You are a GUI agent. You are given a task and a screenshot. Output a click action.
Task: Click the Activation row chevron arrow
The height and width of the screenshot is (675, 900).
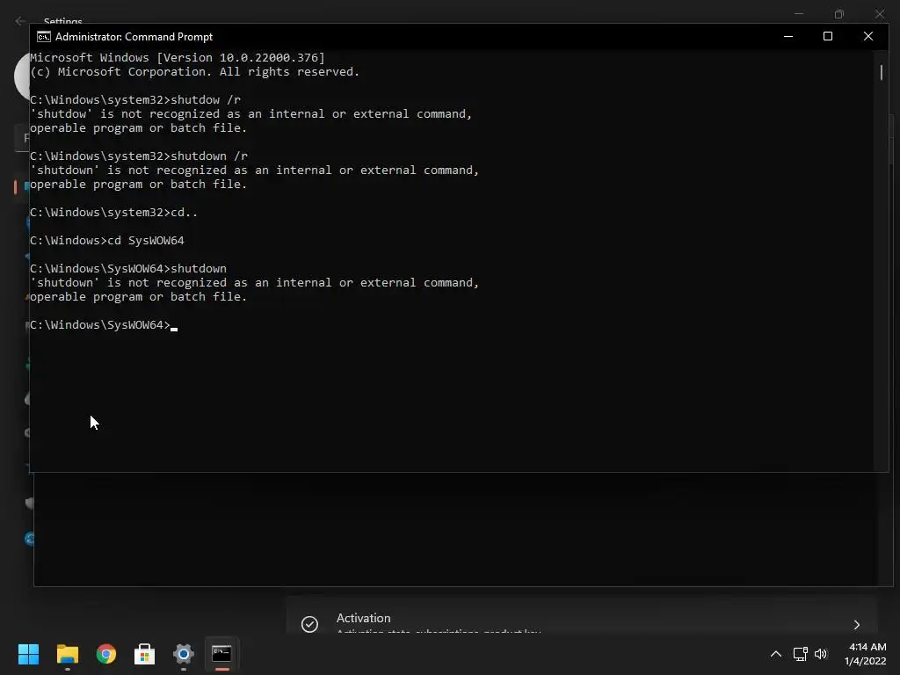856,625
